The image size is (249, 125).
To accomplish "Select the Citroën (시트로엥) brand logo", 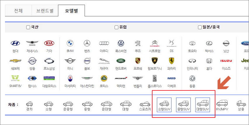I will pos(155,43).
